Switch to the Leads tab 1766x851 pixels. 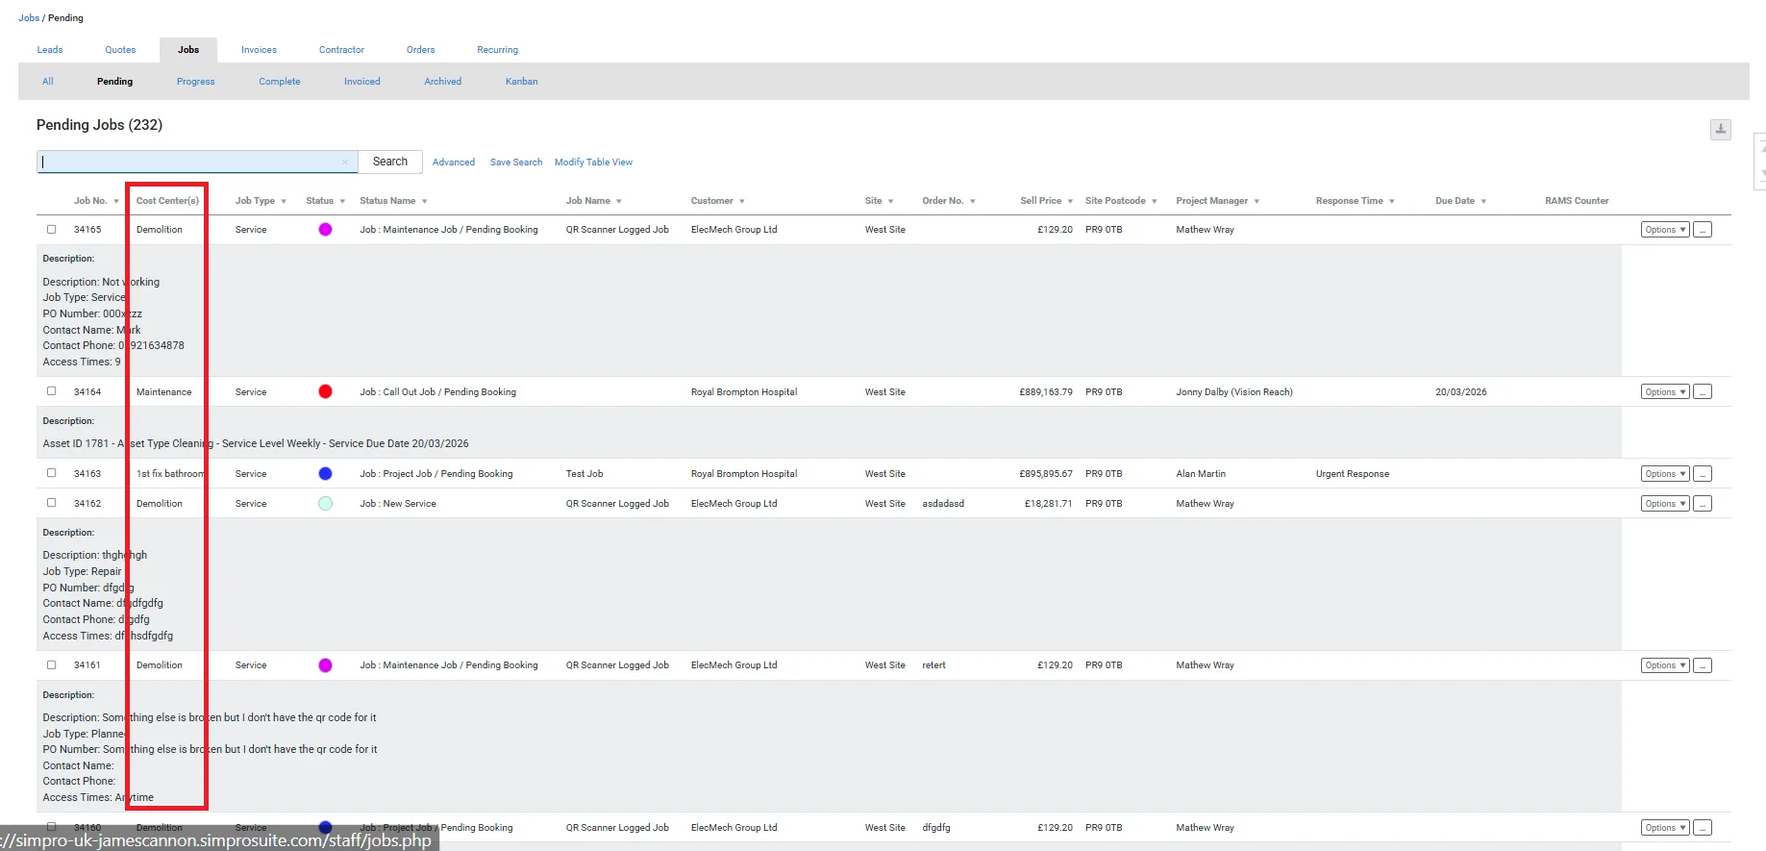click(50, 50)
